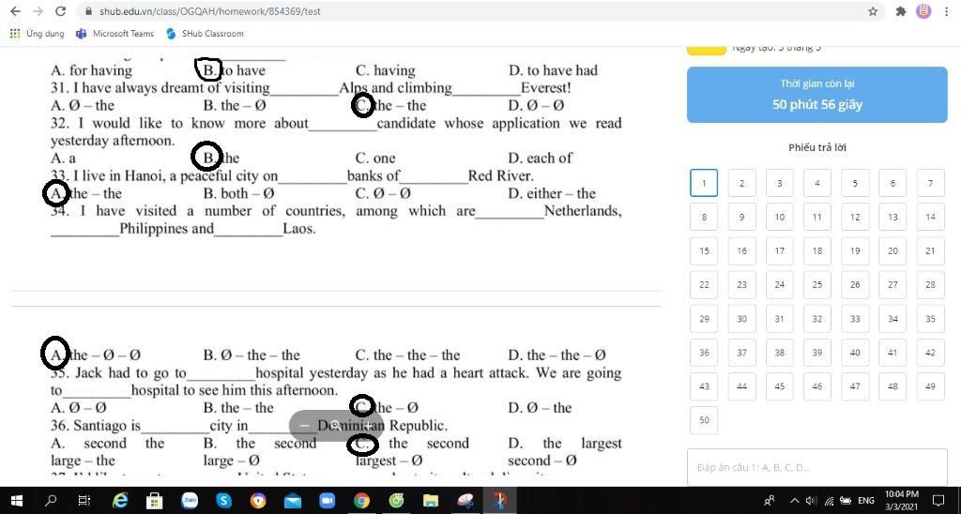This screenshot has width=961, height=514.
Task: Jump to question 34 in the answer sheet
Action: coord(893,319)
